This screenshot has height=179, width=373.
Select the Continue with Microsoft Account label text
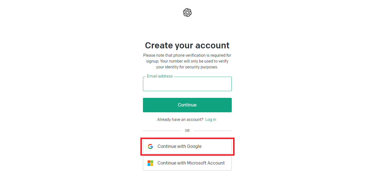[191, 163]
